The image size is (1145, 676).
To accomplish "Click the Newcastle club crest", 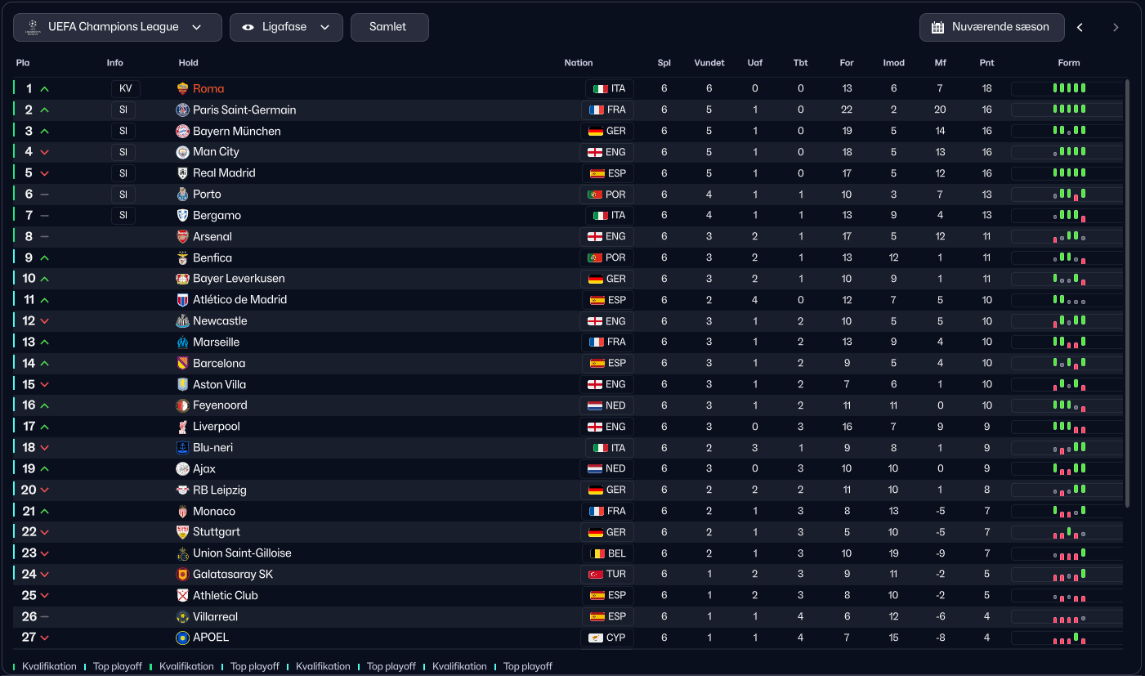I will point(183,321).
